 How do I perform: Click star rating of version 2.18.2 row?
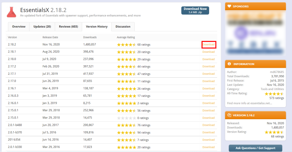click(x=126, y=44)
